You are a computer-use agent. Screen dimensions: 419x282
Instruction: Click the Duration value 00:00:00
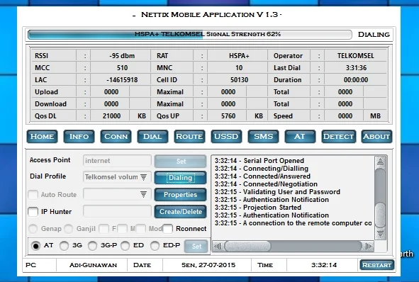click(356, 80)
